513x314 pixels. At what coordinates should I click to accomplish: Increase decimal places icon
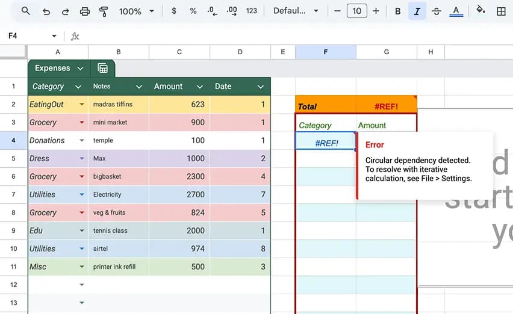point(232,11)
